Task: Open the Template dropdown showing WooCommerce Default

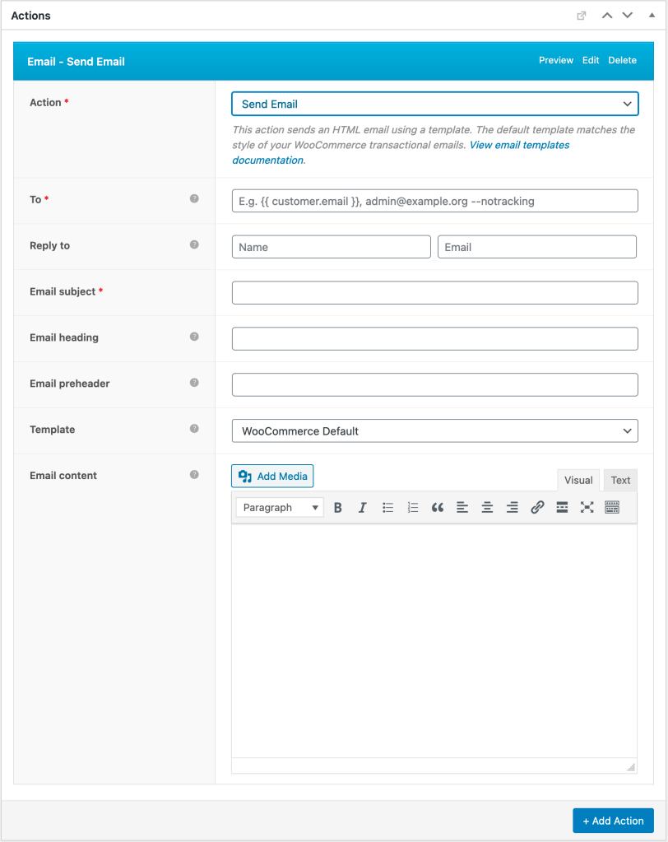Action: 434,430
